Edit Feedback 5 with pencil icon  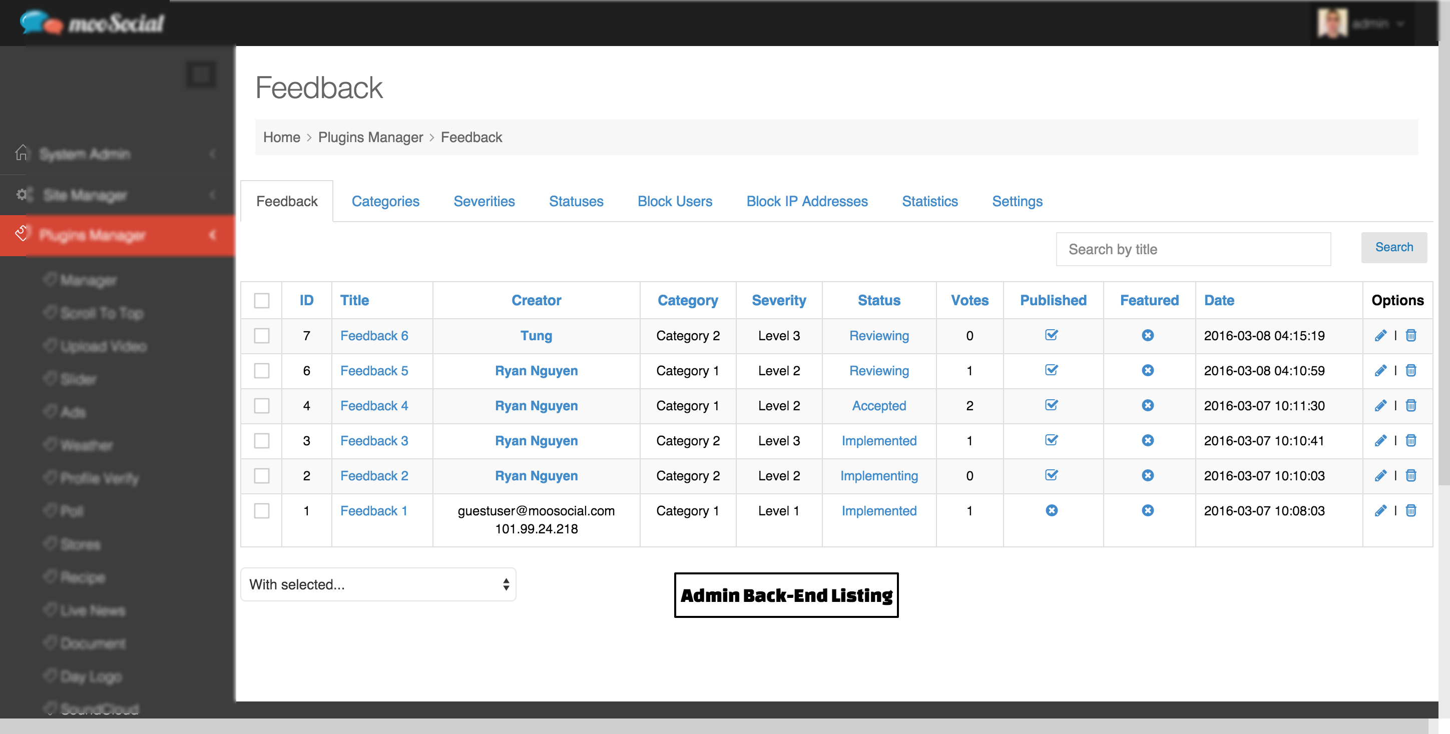pyautogui.click(x=1380, y=370)
